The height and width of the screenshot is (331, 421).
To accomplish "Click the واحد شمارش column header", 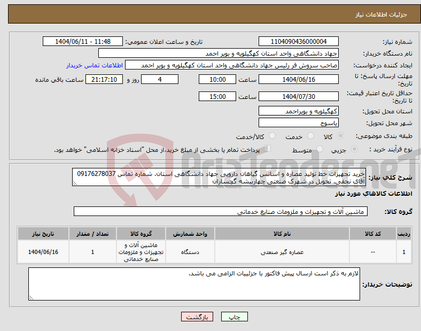I will [x=190, y=234].
